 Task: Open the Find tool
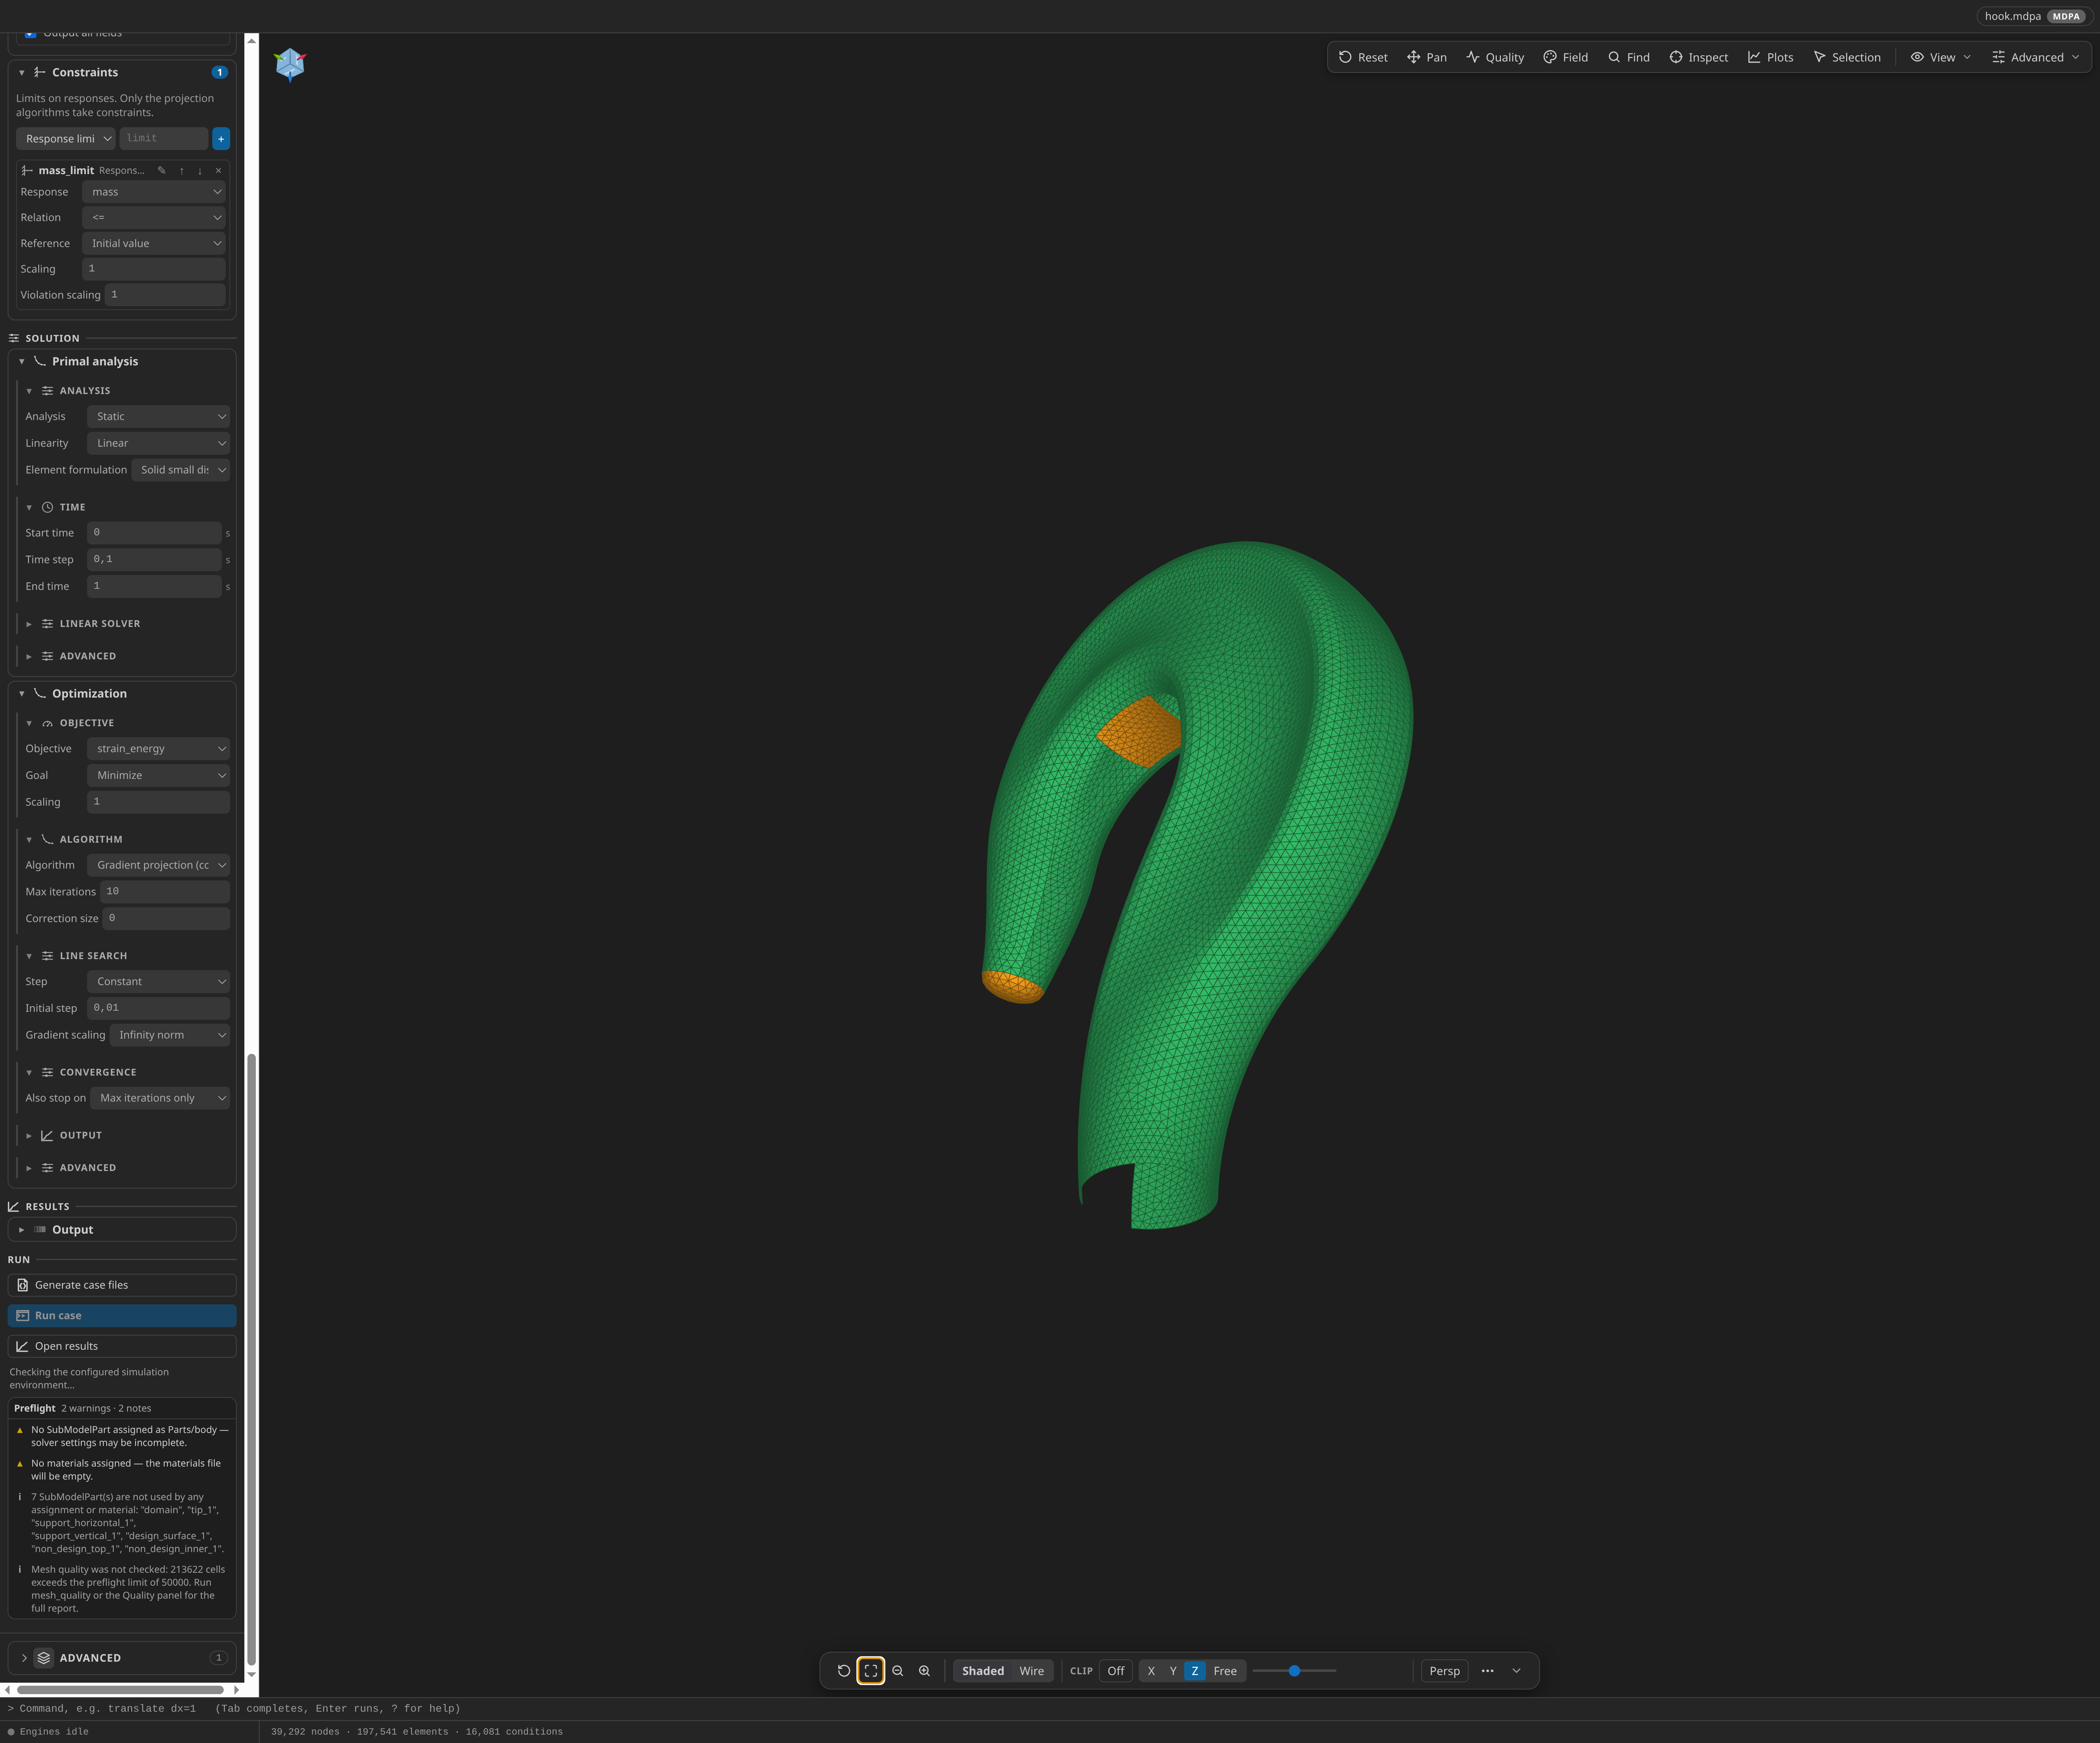coord(1629,57)
